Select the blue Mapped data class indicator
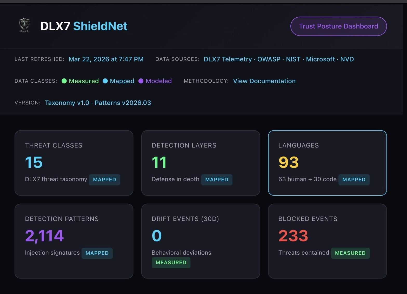 105,81
